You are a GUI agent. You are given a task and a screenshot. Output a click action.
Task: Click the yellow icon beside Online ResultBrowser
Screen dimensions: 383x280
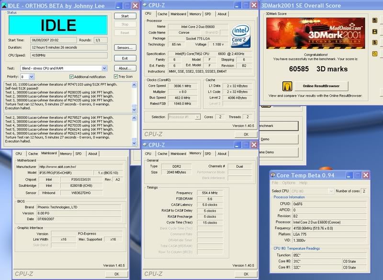[x=287, y=86]
